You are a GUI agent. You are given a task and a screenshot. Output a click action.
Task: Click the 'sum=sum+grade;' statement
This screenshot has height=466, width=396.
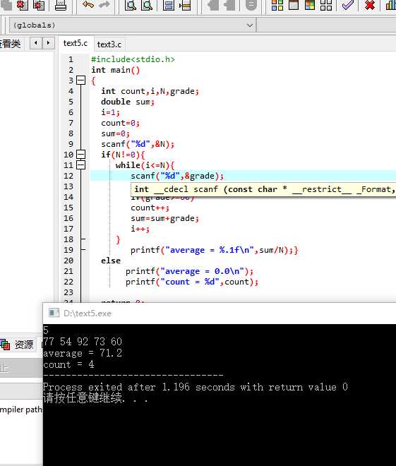tap(164, 218)
